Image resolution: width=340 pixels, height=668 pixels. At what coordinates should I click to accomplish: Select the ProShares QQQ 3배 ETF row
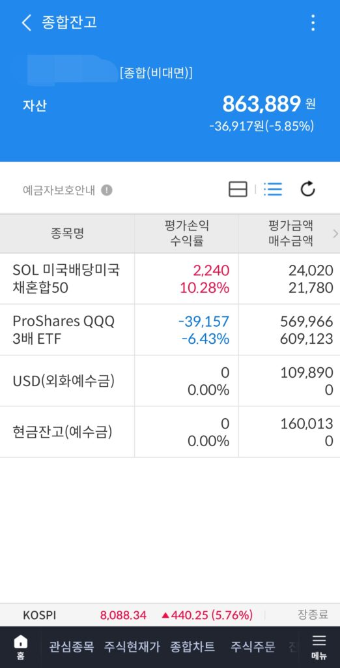click(170, 329)
